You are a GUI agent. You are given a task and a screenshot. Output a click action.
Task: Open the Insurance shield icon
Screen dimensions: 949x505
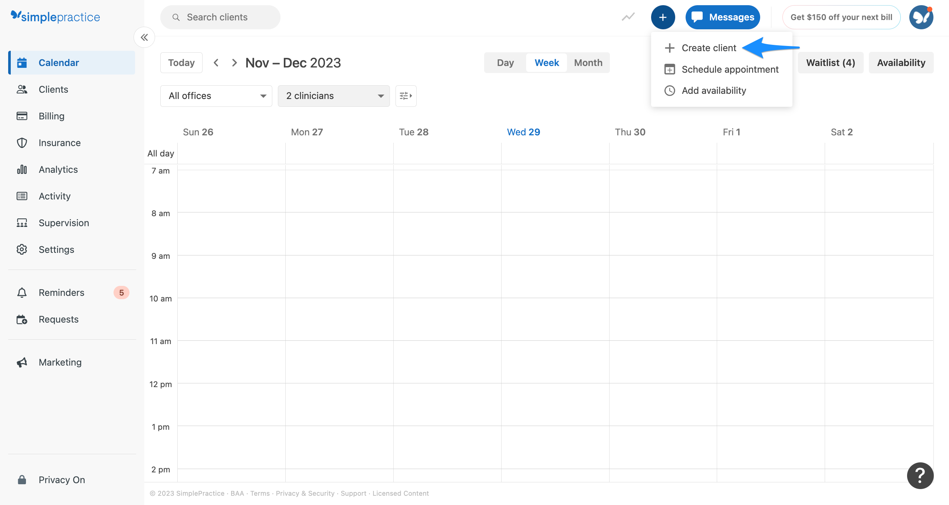(x=22, y=143)
